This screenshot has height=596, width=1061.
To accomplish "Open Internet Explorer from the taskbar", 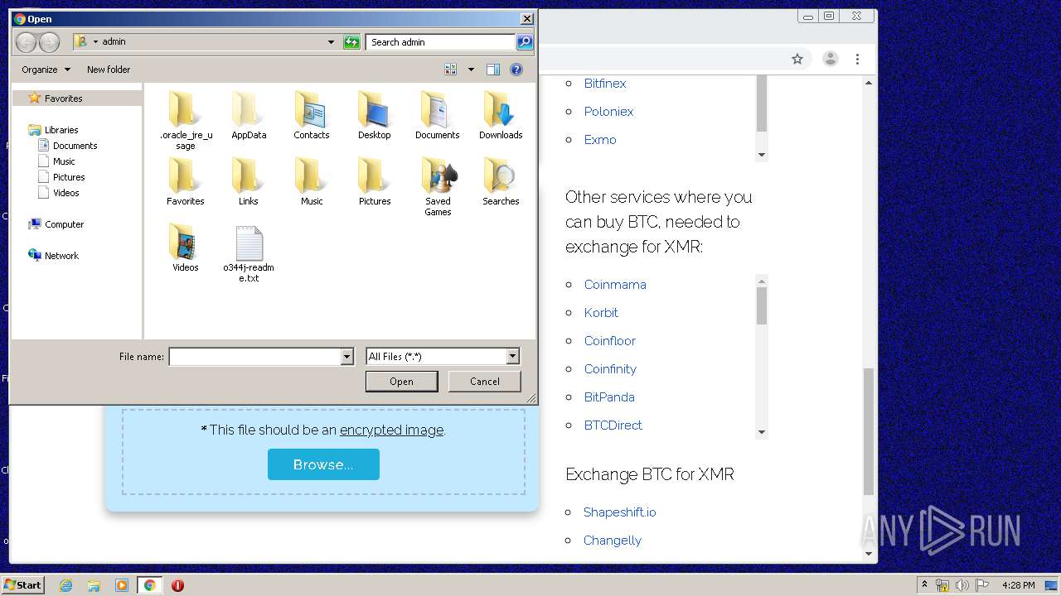I will coord(65,585).
